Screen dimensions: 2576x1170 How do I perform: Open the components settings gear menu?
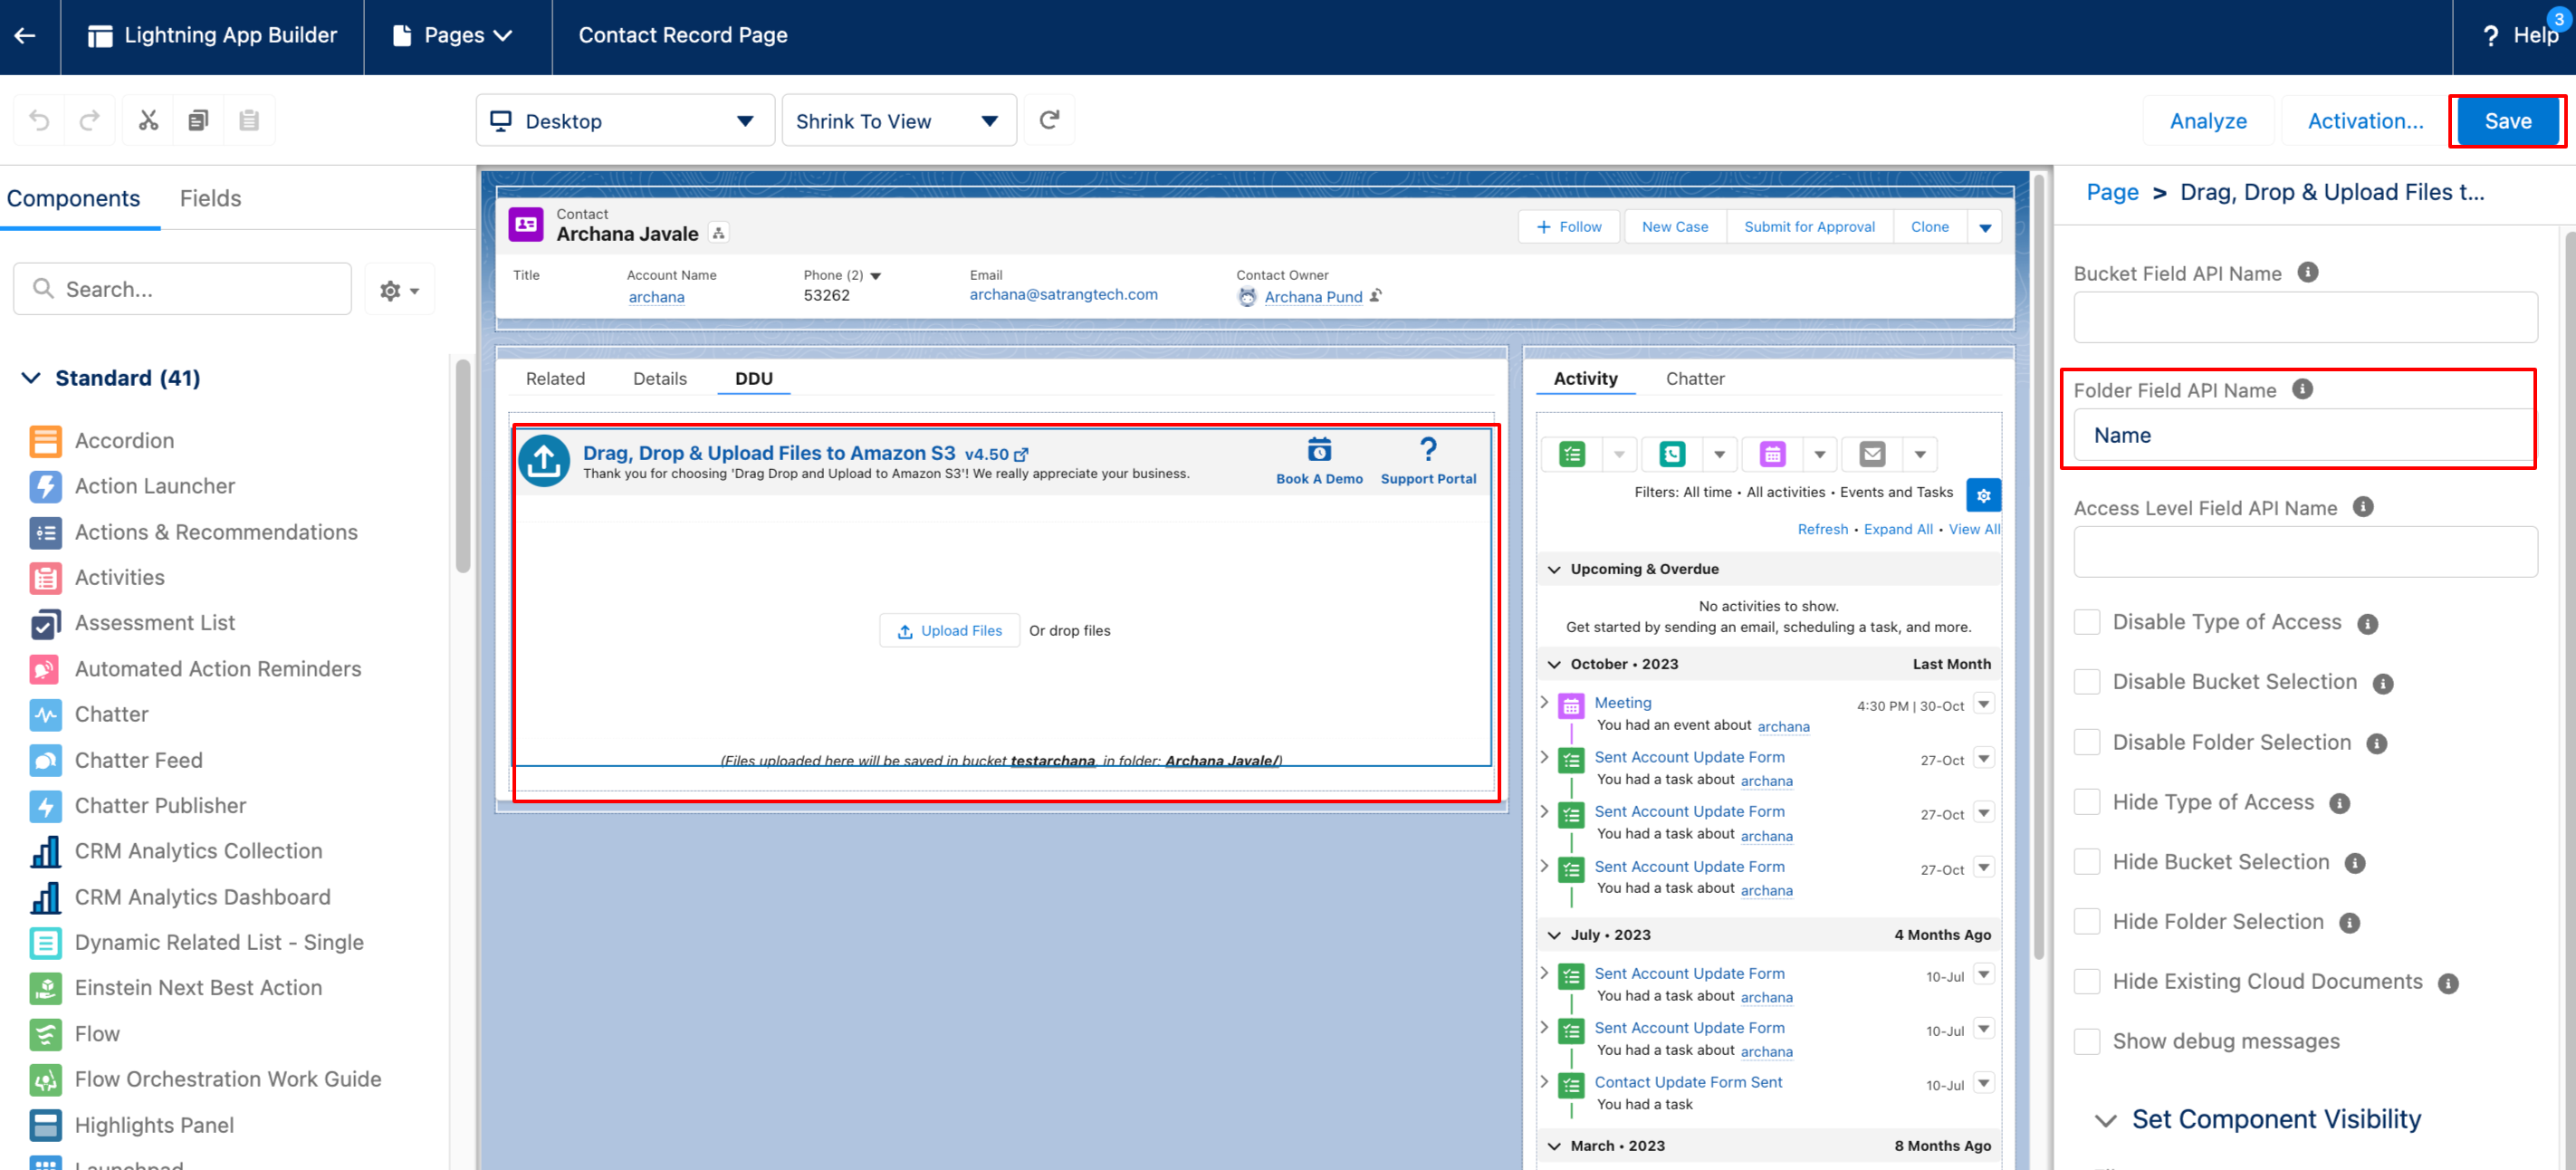pyautogui.click(x=399, y=290)
